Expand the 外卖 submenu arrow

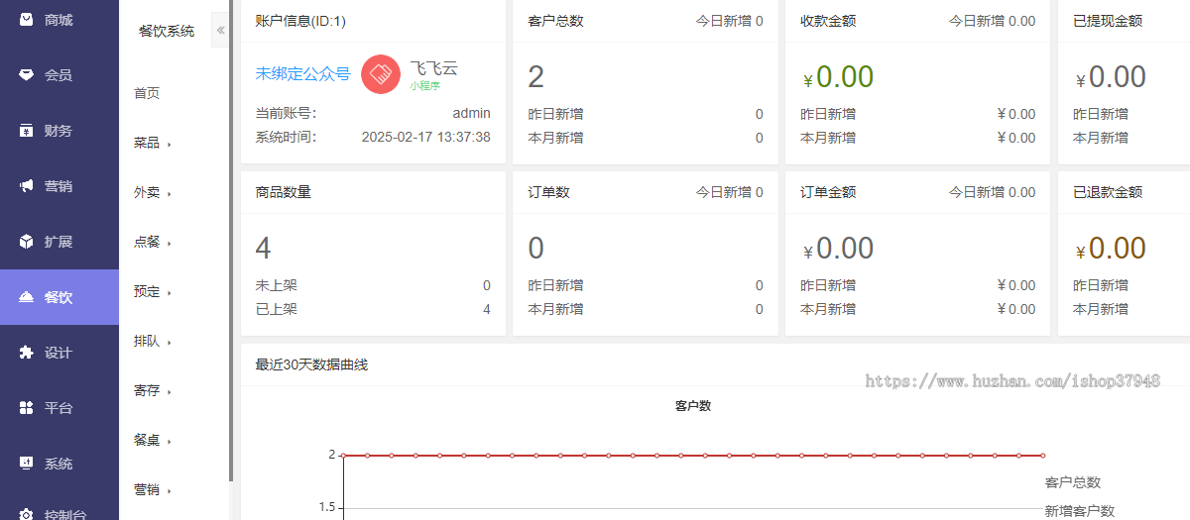pyautogui.click(x=170, y=194)
